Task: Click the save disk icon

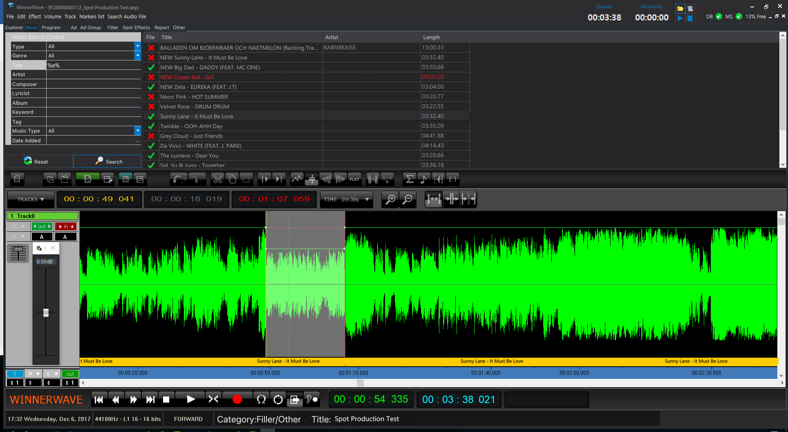Action: (x=125, y=179)
